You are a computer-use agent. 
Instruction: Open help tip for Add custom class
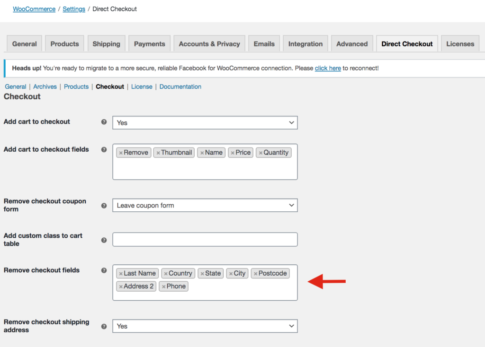pos(104,240)
